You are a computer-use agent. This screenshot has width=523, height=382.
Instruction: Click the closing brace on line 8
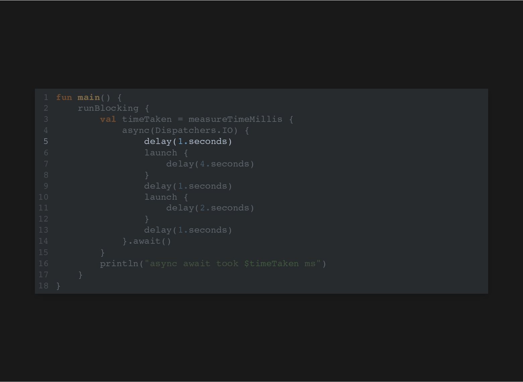tap(147, 175)
